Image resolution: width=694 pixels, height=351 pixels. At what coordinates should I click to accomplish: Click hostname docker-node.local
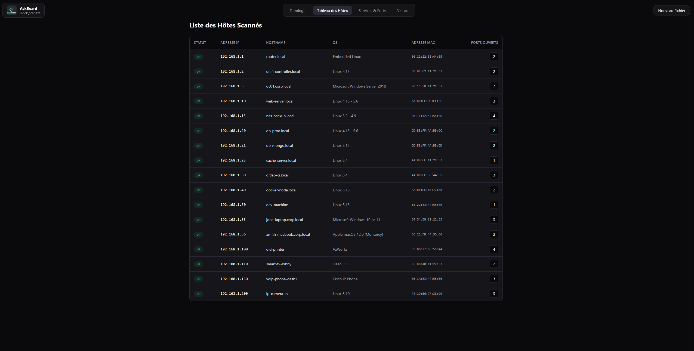tap(281, 190)
